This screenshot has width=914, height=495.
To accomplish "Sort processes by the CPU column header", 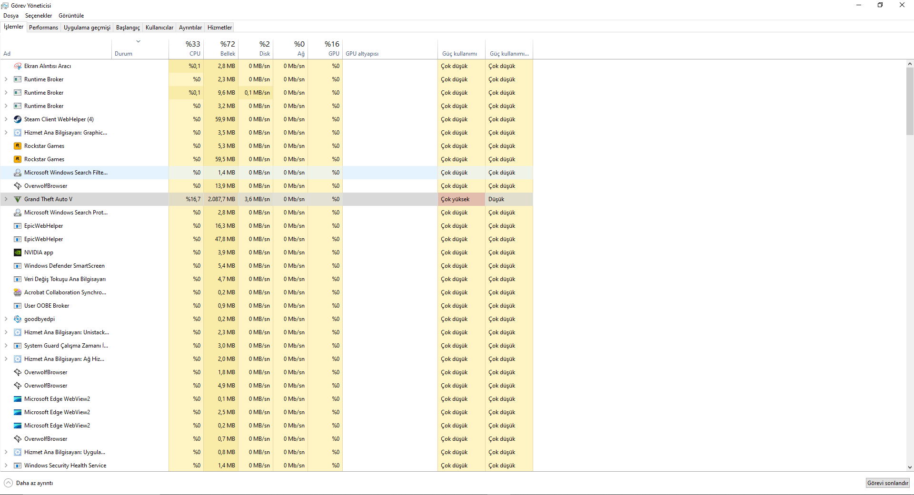I will pyautogui.click(x=186, y=48).
